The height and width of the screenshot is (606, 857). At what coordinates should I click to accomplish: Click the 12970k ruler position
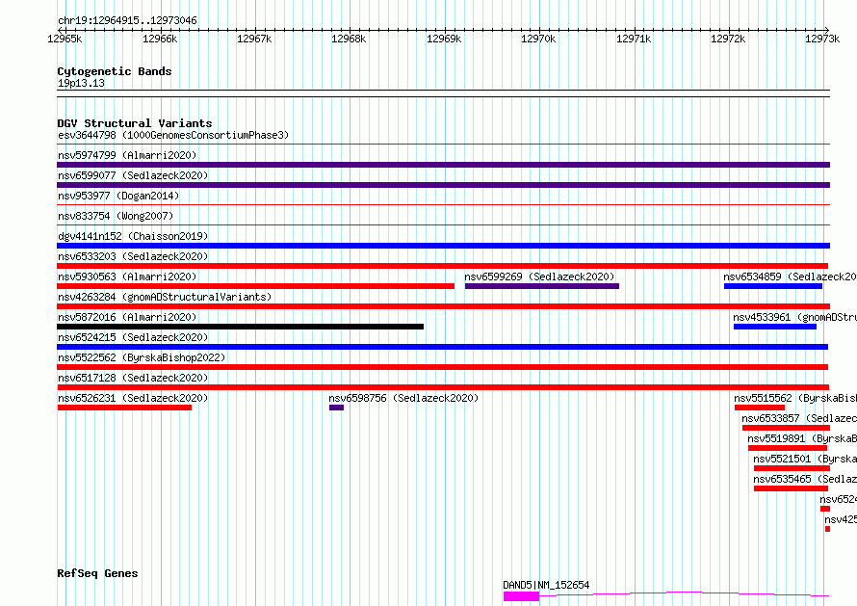click(538, 39)
